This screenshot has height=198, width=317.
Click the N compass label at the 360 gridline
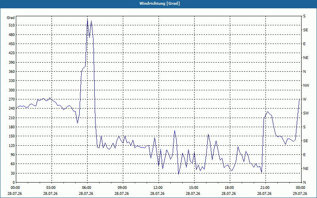(305, 72)
